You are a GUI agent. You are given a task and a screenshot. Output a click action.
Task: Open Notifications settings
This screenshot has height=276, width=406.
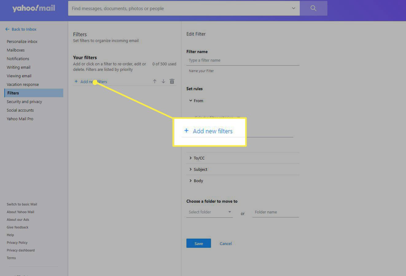coord(18,59)
